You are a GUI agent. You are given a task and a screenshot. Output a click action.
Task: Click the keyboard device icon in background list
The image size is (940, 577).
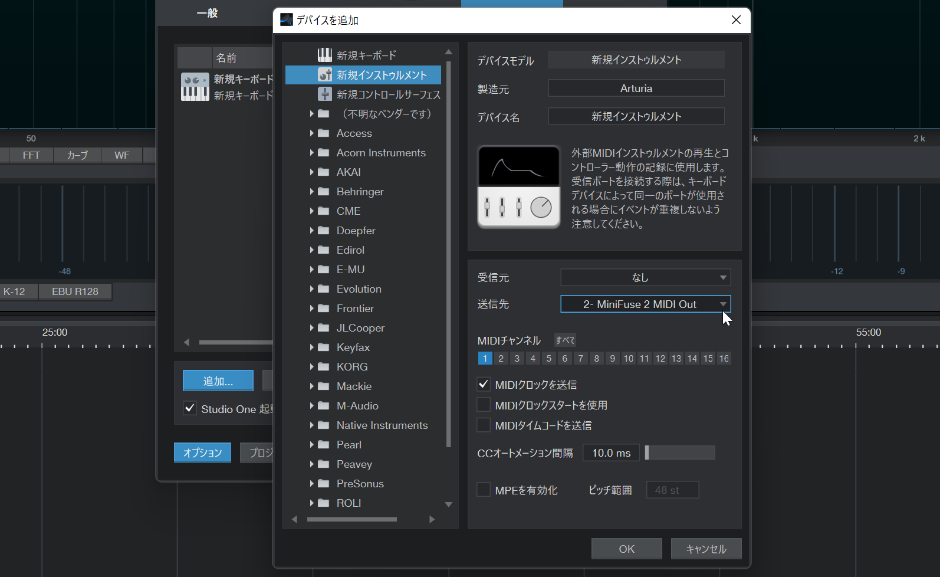195,87
